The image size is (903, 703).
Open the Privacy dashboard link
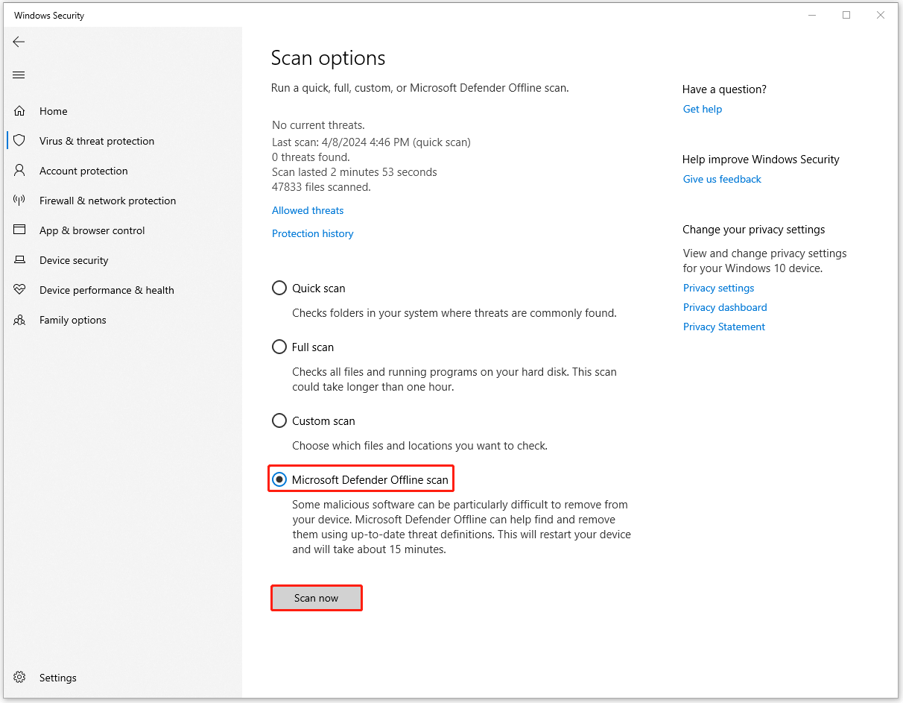(x=724, y=308)
